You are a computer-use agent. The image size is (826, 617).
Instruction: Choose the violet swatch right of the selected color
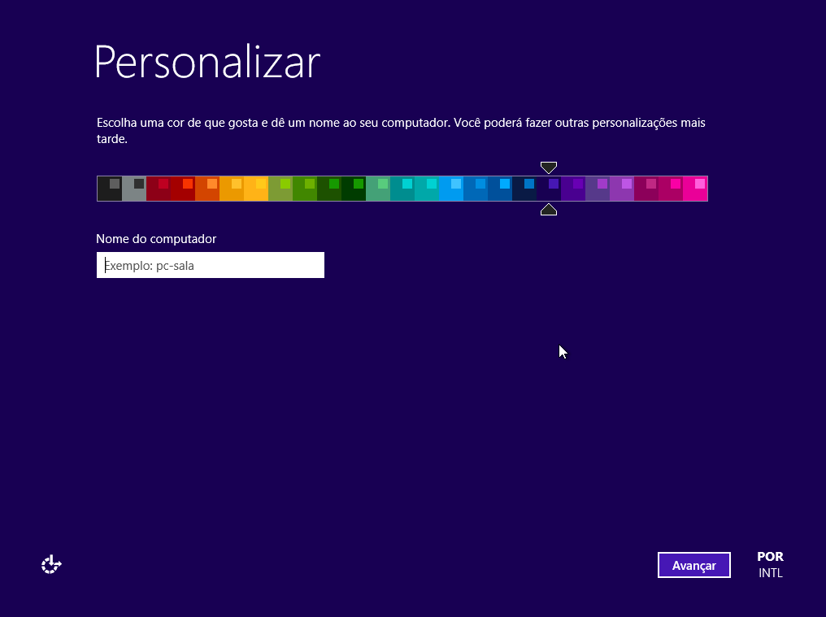click(572, 189)
